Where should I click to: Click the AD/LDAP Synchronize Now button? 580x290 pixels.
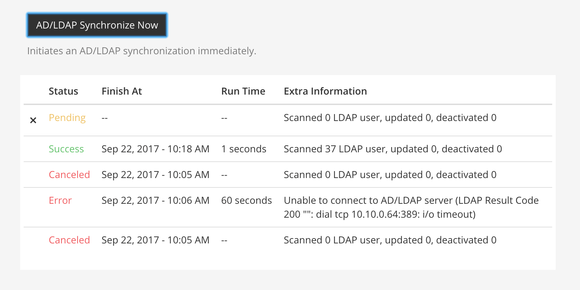tap(97, 25)
